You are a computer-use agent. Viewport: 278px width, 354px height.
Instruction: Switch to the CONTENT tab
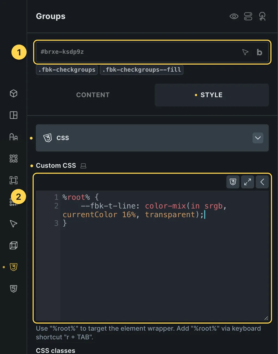pos(93,95)
